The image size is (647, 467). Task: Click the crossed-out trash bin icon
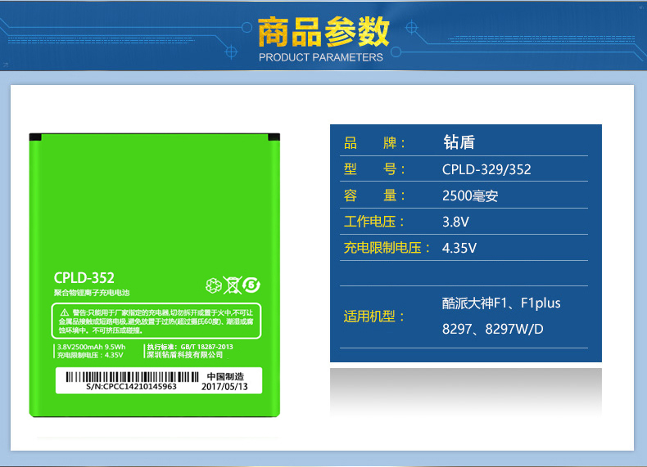pyautogui.click(x=232, y=285)
